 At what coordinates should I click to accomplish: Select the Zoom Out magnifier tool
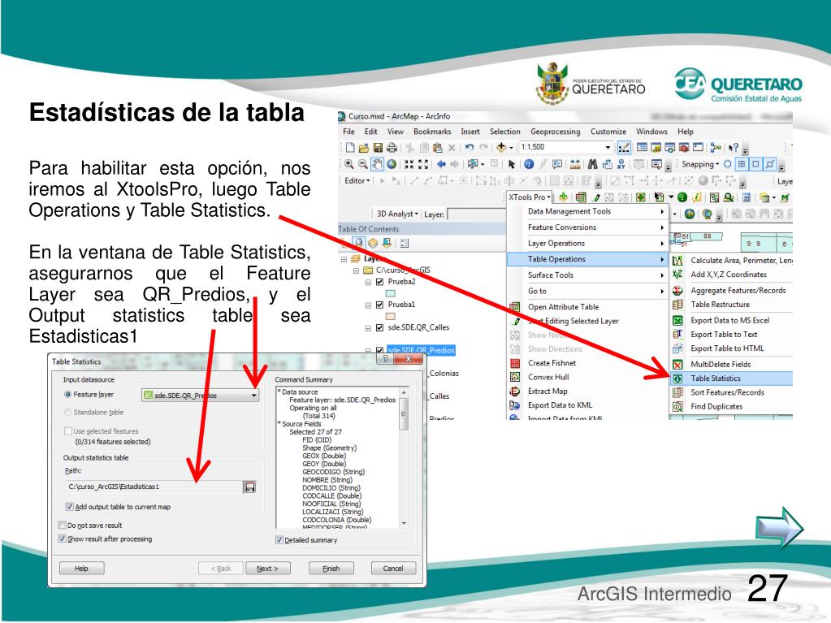tap(362, 164)
